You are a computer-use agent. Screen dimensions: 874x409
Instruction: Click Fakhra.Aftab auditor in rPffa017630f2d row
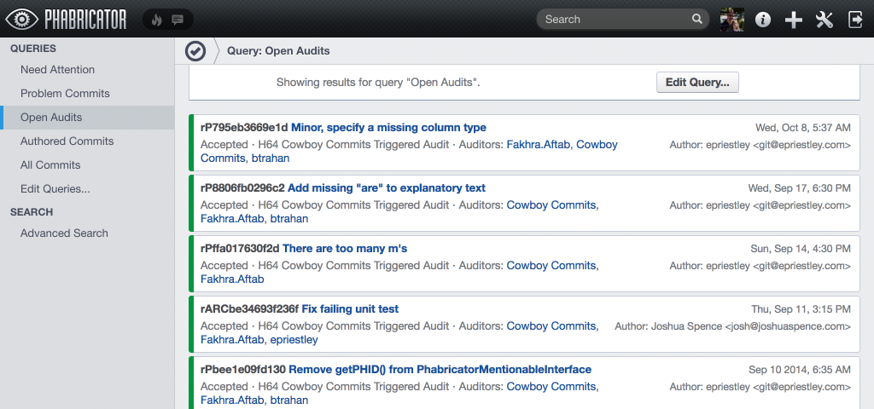(x=232, y=279)
